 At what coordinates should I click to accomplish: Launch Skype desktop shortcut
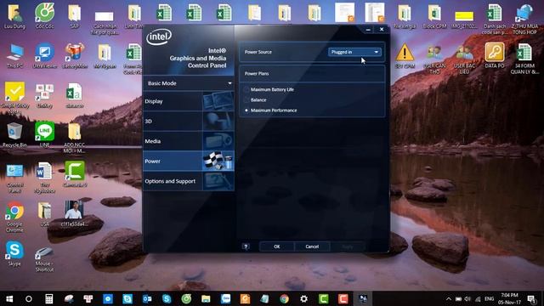[14, 254]
